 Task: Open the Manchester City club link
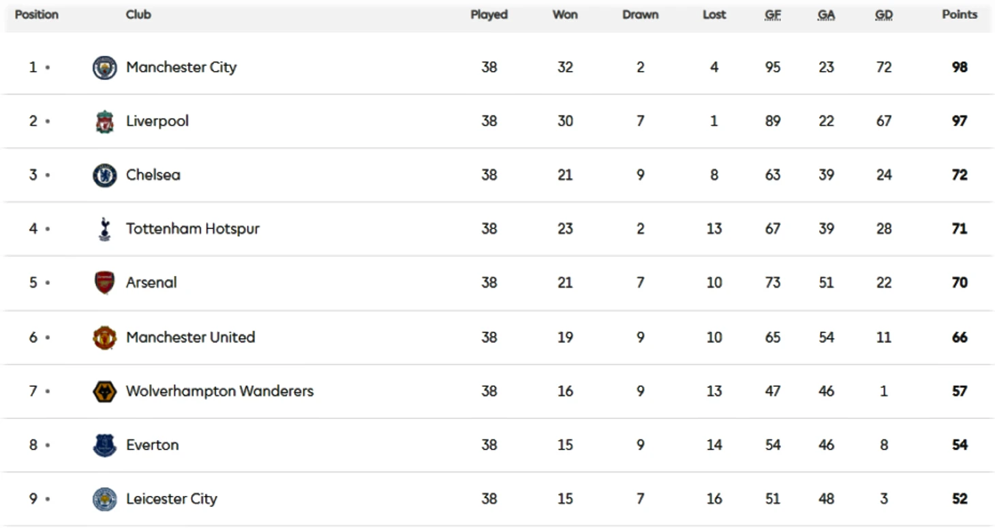[181, 67]
